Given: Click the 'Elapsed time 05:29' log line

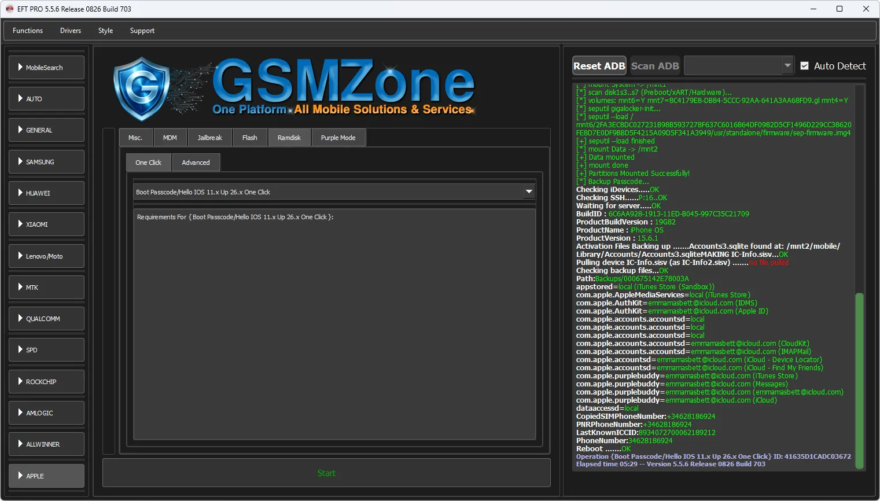Looking at the screenshot, I should [x=671, y=464].
